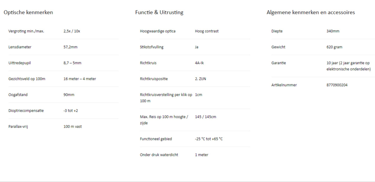The image size is (375, 182).
Task: Select the Parallax-vrij value 100 m vast
Action: click(73, 127)
